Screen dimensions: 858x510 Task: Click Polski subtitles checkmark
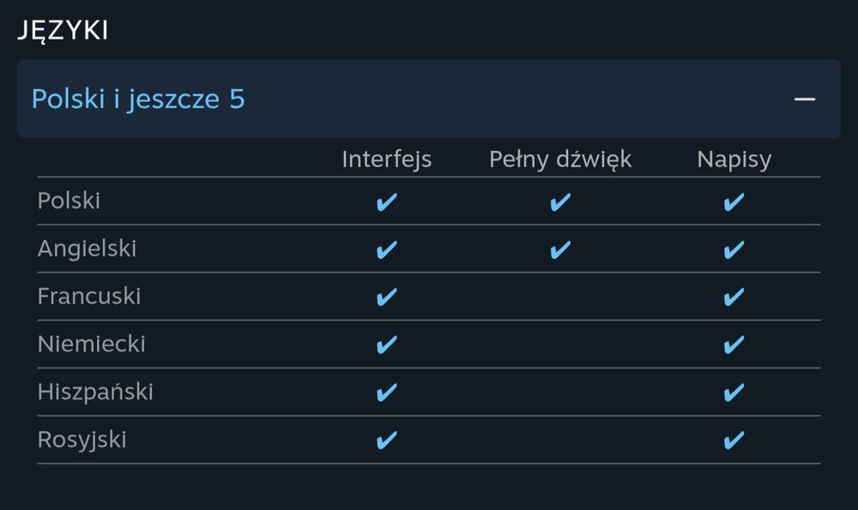(x=734, y=202)
